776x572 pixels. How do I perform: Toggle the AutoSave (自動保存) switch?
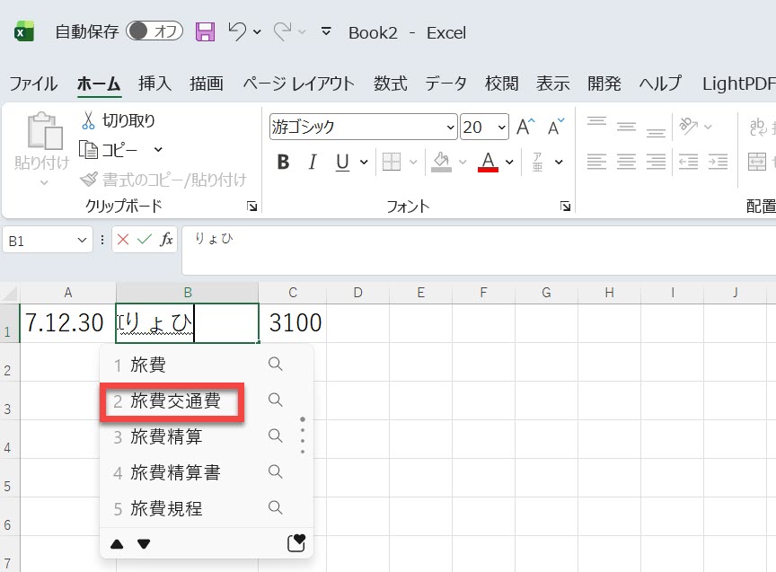(154, 31)
